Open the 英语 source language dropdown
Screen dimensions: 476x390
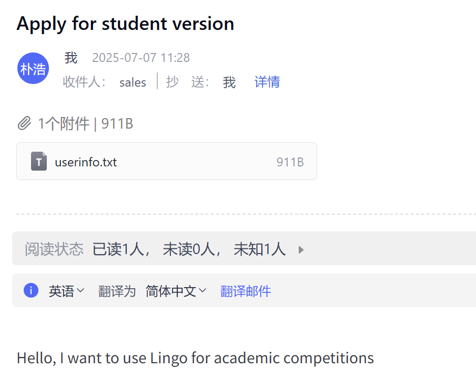coord(66,291)
